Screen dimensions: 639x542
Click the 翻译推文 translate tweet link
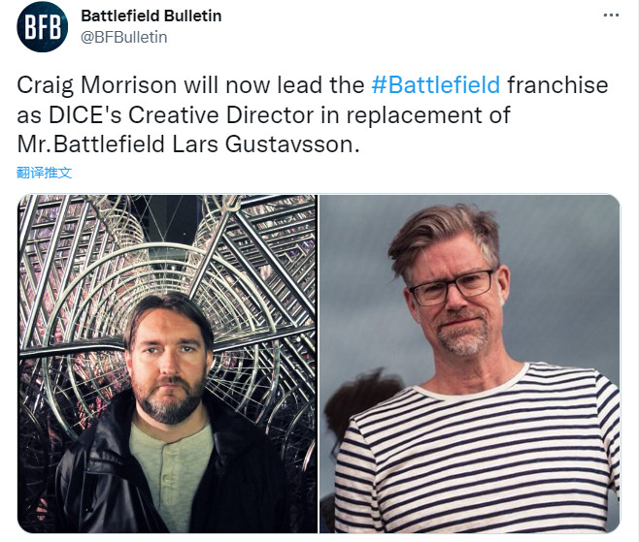[x=44, y=173]
